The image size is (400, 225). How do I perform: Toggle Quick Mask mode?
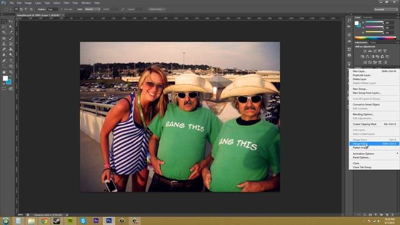coord(4,89)
